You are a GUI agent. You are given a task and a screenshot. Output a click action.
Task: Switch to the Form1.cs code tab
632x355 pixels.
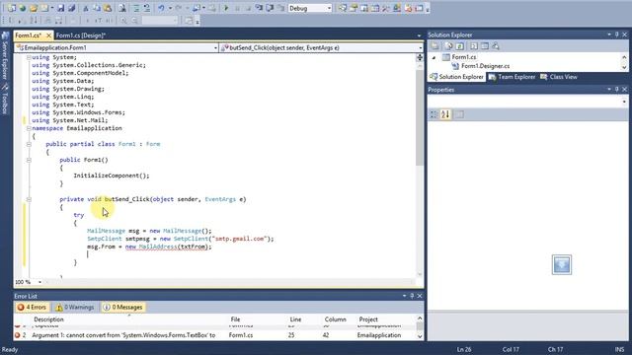[x=28, y=35]
